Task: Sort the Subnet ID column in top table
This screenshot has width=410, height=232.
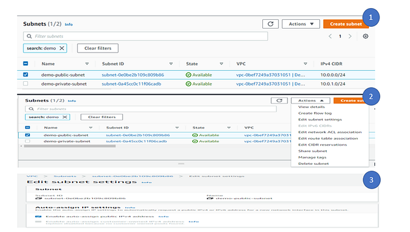Action: (171, 64)
